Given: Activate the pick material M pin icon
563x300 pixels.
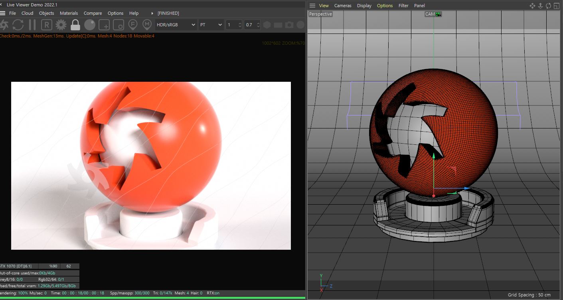Looking at the screenshot, I should 147,25.
